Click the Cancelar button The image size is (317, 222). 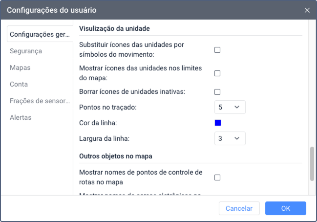pos(239,208)
